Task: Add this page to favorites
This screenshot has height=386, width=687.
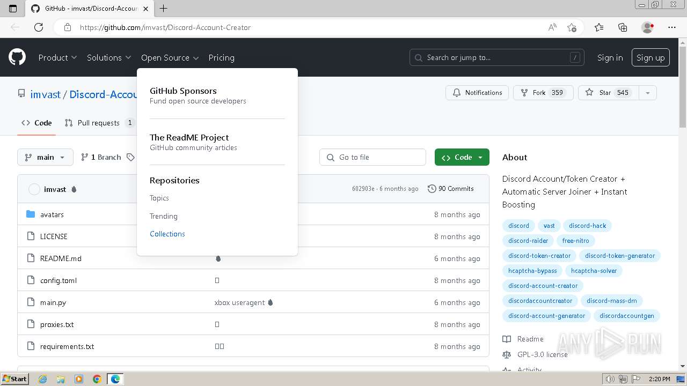Action: coord(572,27)
